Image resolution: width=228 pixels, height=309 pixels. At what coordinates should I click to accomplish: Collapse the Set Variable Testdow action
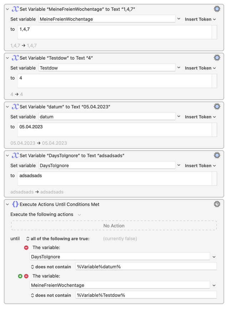coord(7,58)
